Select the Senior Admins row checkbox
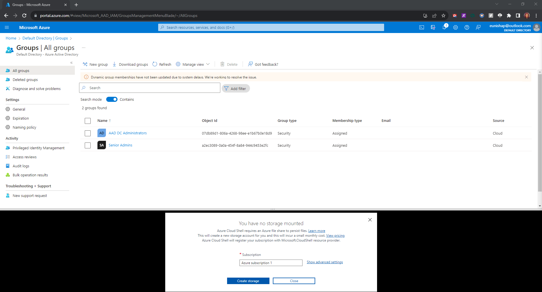 click(88, 145)
